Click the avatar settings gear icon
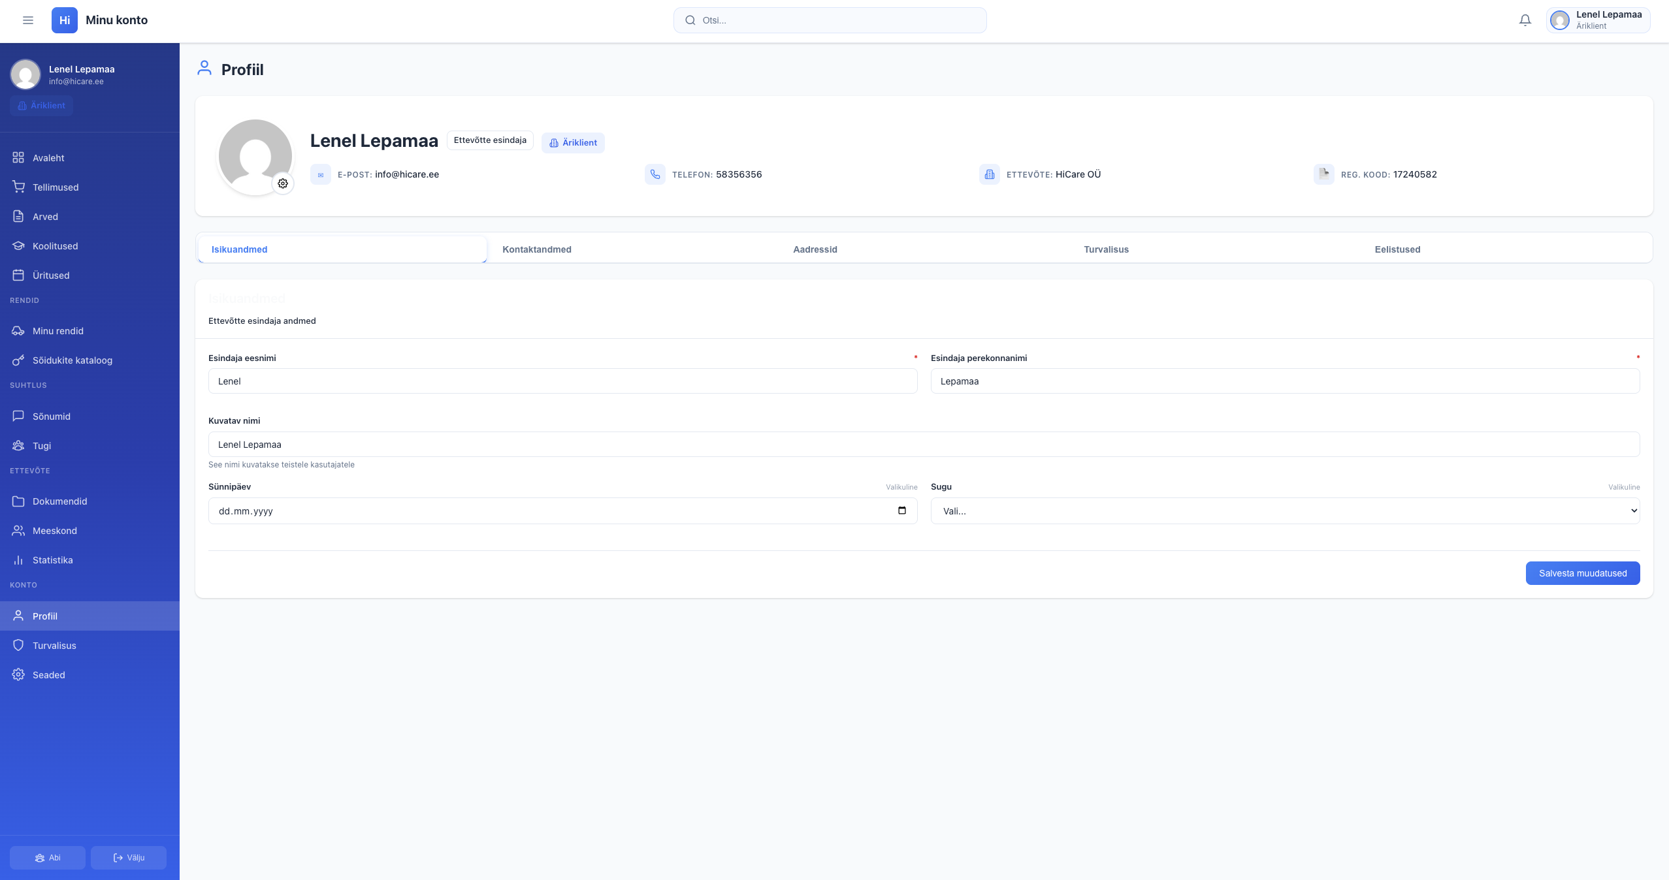The image size is (1669, 880). [x=283, y=183]
